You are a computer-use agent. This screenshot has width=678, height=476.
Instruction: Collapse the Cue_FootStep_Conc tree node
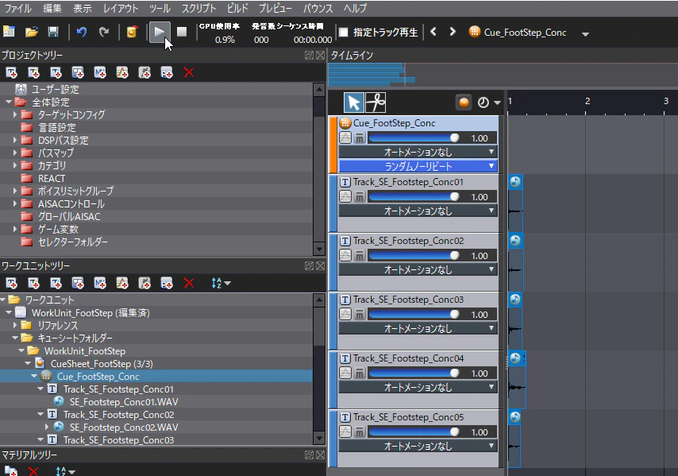pyautogui.click(x=34, y=377)
